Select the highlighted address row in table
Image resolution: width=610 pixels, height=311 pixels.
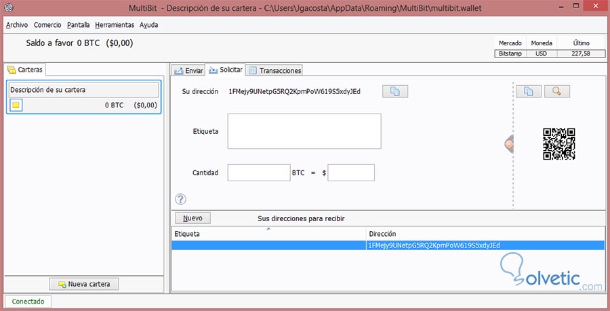[388, 245]
